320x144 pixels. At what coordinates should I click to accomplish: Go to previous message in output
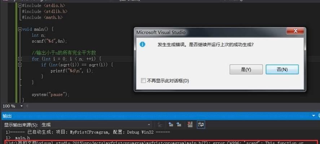171,125
